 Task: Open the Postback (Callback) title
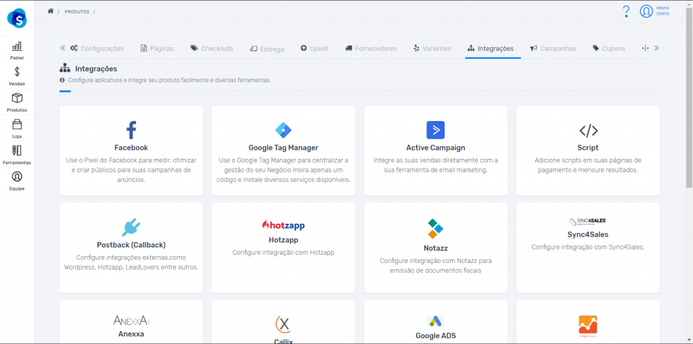(x=131, y=245)
